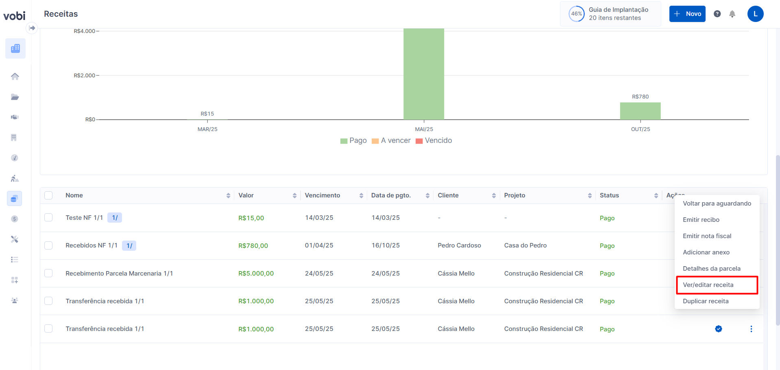Open the folder icon in sidebar
This screenshot has height=370, width=780.
pos(15,97)
